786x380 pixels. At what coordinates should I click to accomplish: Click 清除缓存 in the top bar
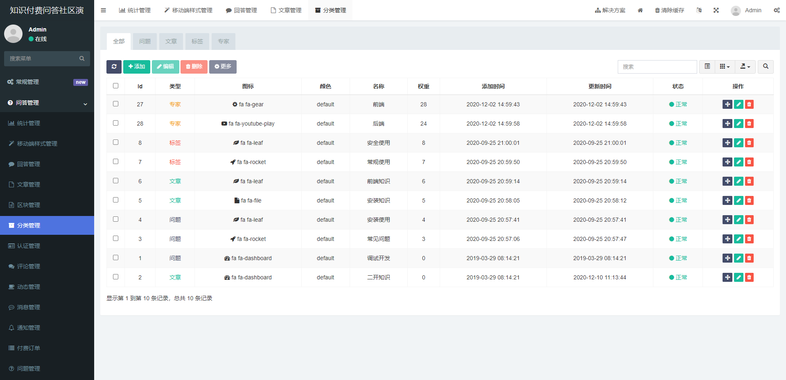669,10
